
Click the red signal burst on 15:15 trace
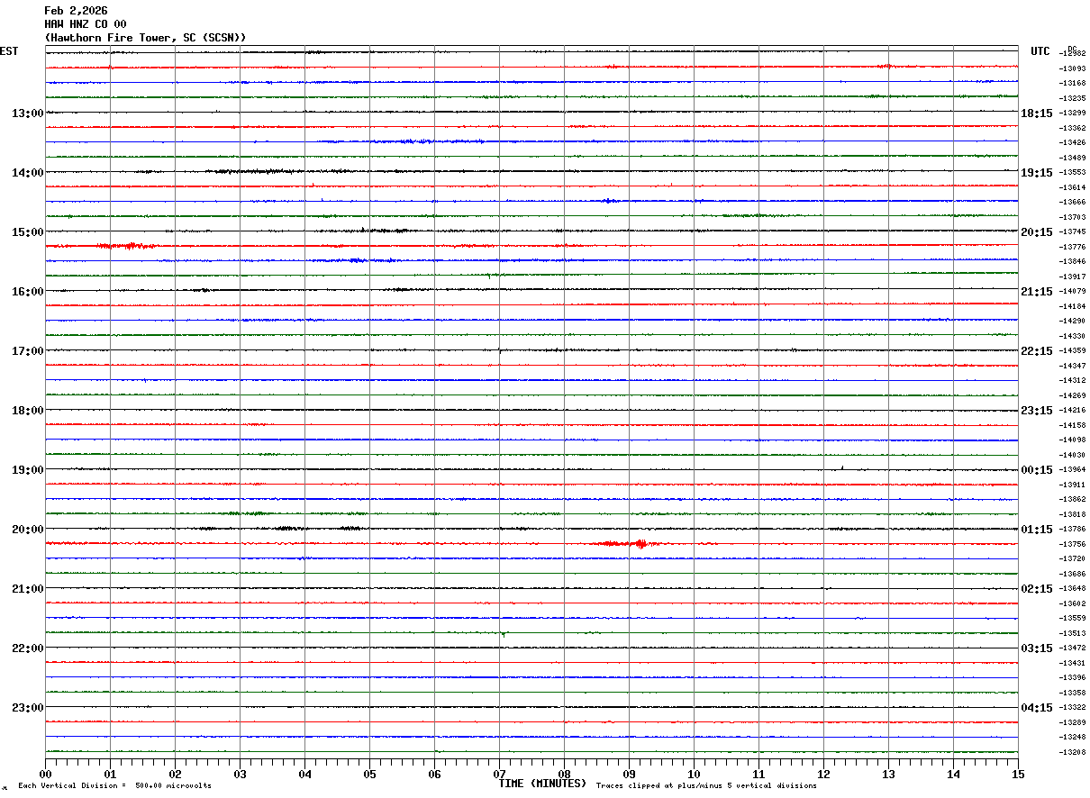coord(126,245)
